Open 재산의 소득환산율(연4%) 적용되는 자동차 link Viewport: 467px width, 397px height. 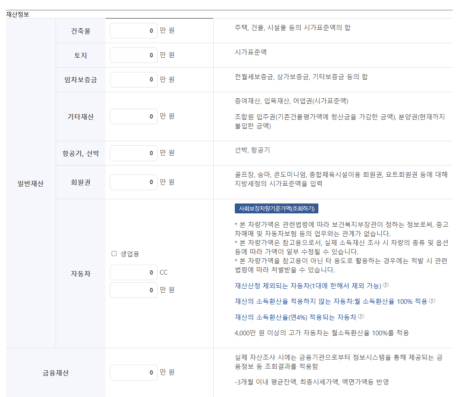pos(296,317)
